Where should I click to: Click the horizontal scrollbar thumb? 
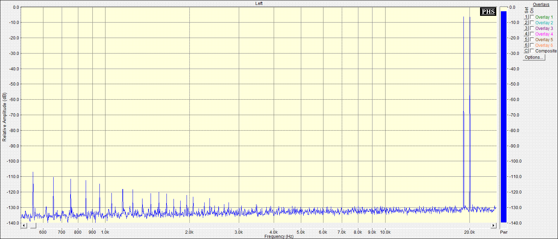coord(32,225)
